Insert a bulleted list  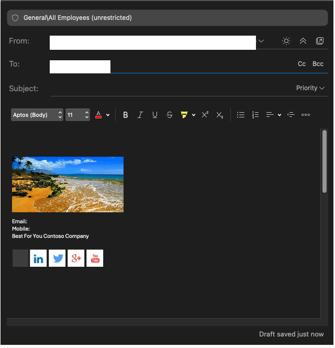(x=241, y=115)
